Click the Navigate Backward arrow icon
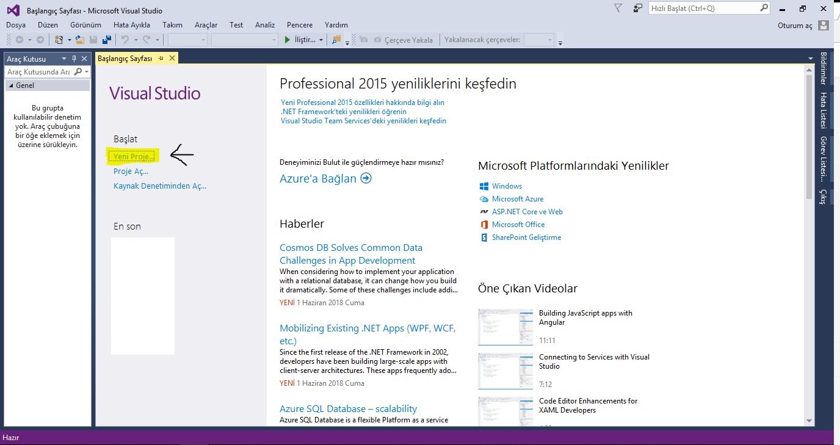Image resolution: width=840 pixels, height=445 pixels. (x=20, y=40)
